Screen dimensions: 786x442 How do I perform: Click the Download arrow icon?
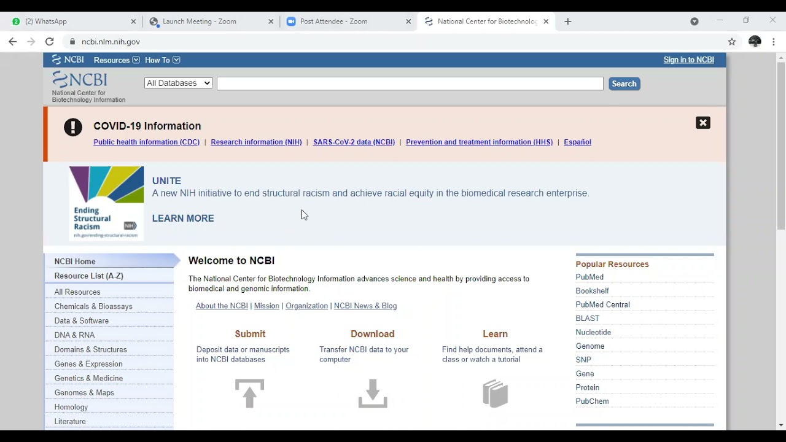click(373, 394)
